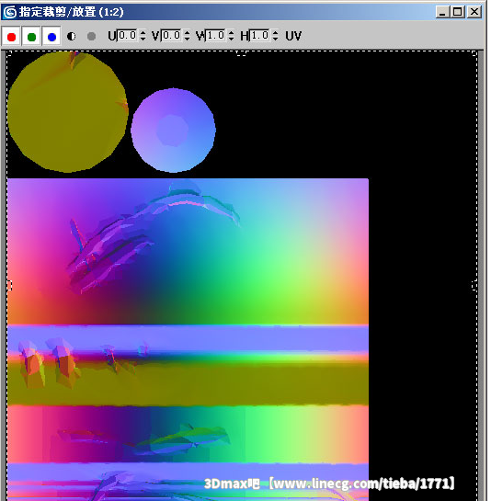The height and width of the screenshot is (501, 491).
Task: Grab the left-middle crop handle
Action: pos(9,285)
